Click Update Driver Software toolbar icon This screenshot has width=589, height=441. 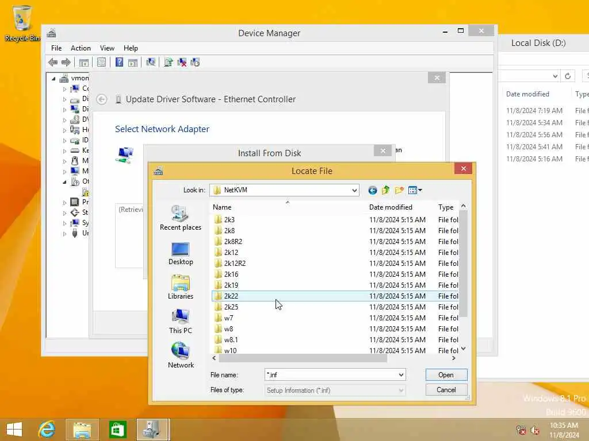[x=169, y=62]
